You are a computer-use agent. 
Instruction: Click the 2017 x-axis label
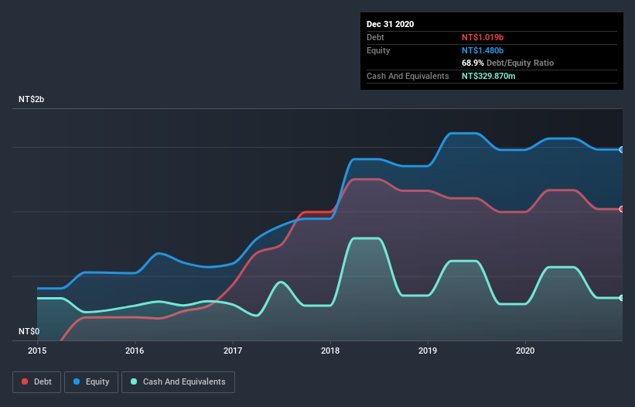(x=233, y=351)
